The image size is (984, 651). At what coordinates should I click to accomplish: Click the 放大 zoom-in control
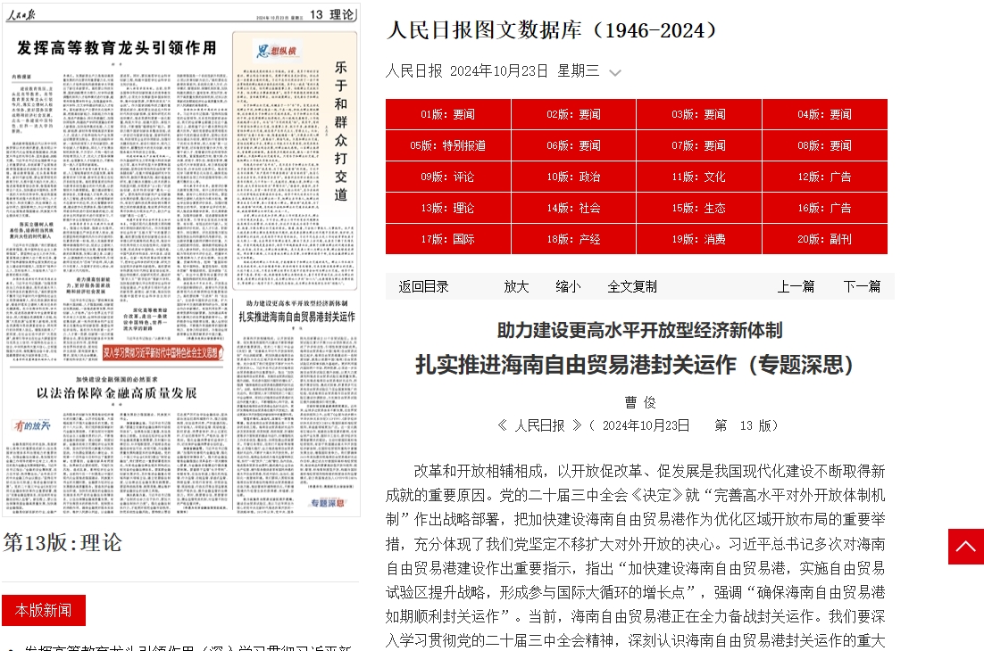tap(516, 286)
